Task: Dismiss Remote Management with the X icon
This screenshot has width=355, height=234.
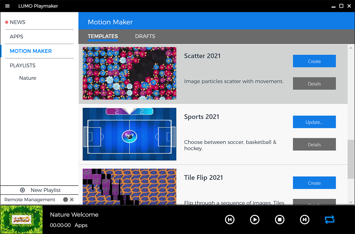Action: tap(72, 200)
